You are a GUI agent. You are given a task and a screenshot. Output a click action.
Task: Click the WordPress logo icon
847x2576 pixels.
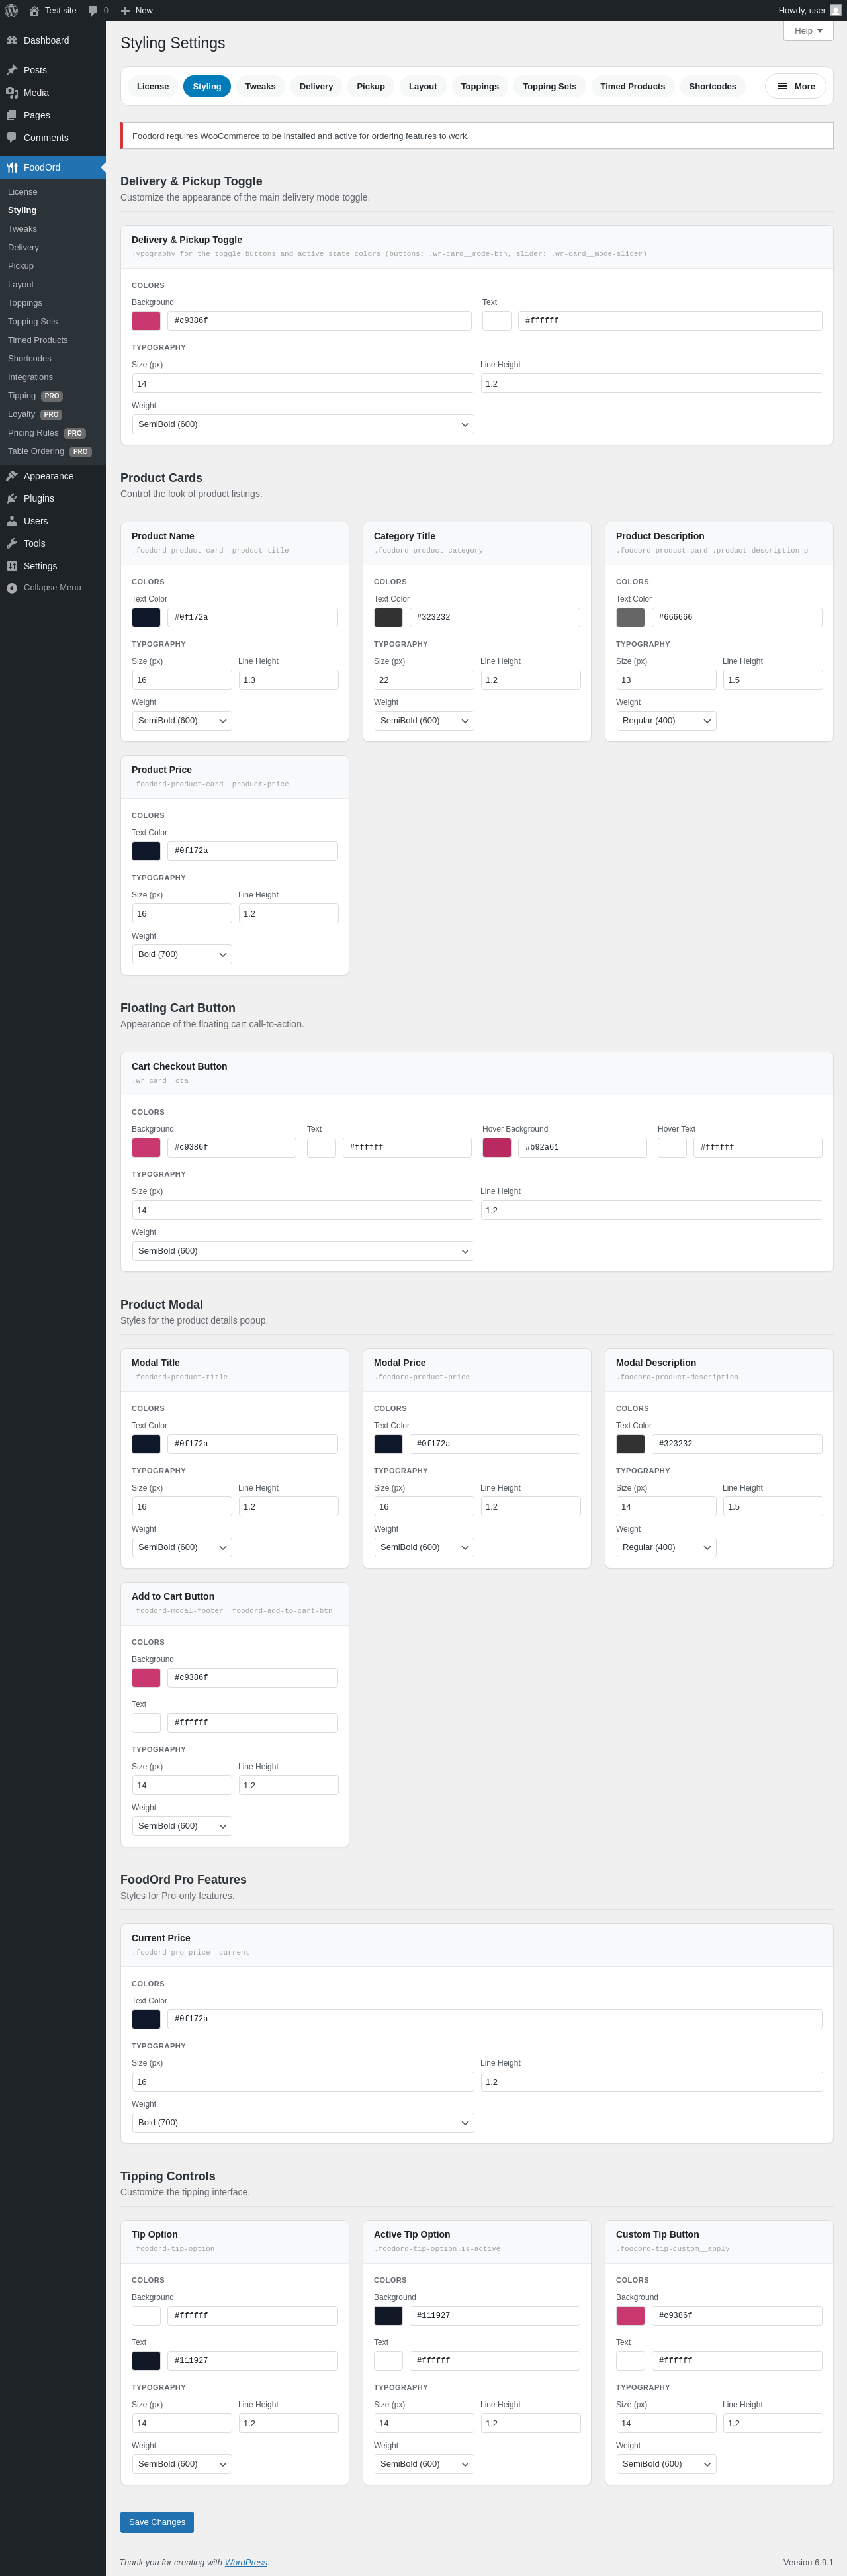pos(11,10)
